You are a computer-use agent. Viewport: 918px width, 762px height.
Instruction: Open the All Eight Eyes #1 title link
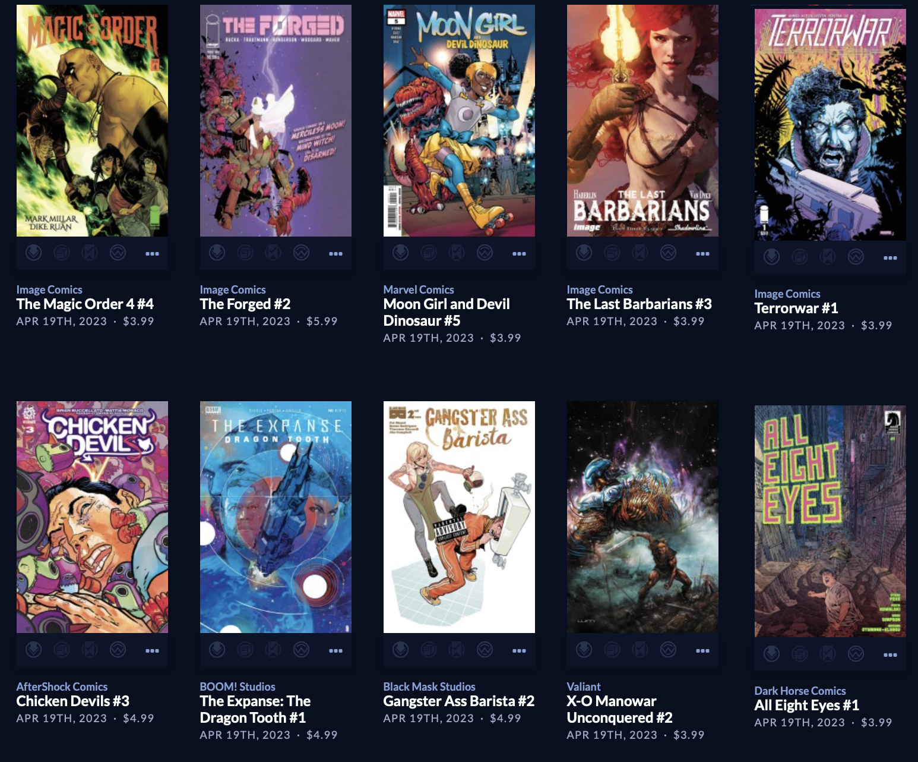coord(806,706)
